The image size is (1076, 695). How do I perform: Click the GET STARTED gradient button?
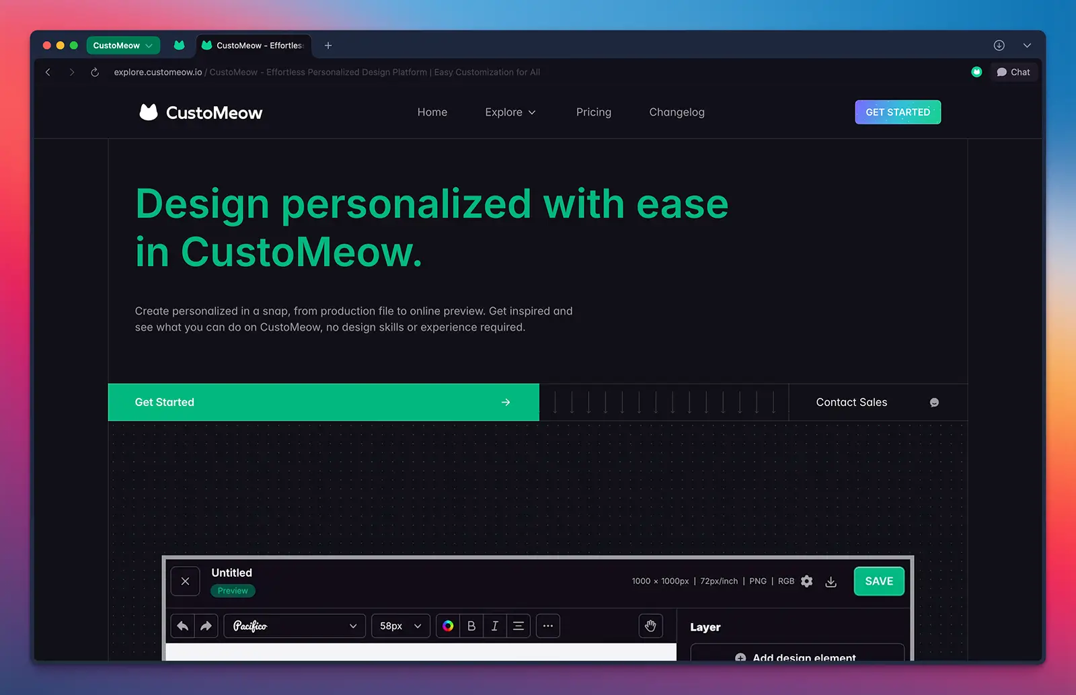[x=898, y=112]
